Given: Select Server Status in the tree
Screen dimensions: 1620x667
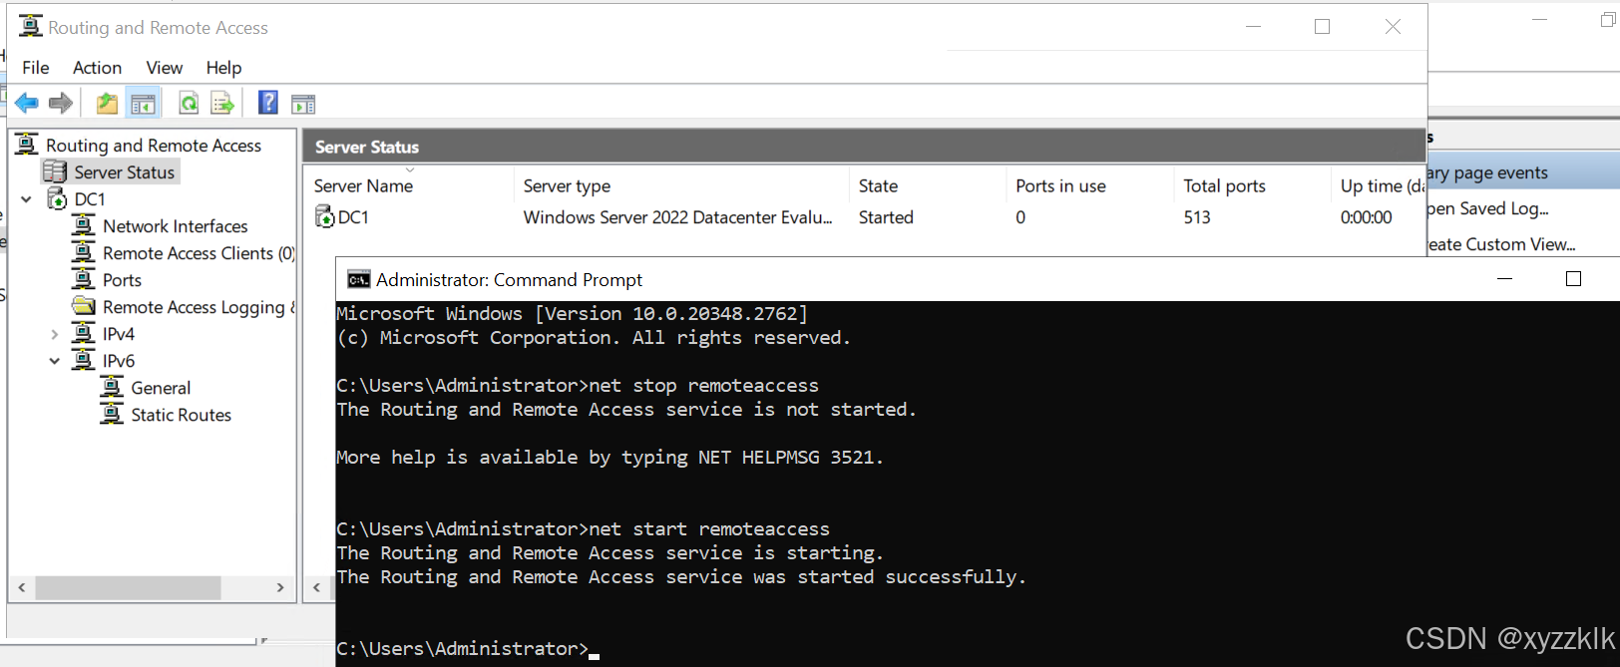Looking at the screenshot, I should 124,171.
